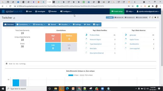Click the page vertical scrollbar
163x91 pixels.
pyautogui.click(x=162, y=38)
